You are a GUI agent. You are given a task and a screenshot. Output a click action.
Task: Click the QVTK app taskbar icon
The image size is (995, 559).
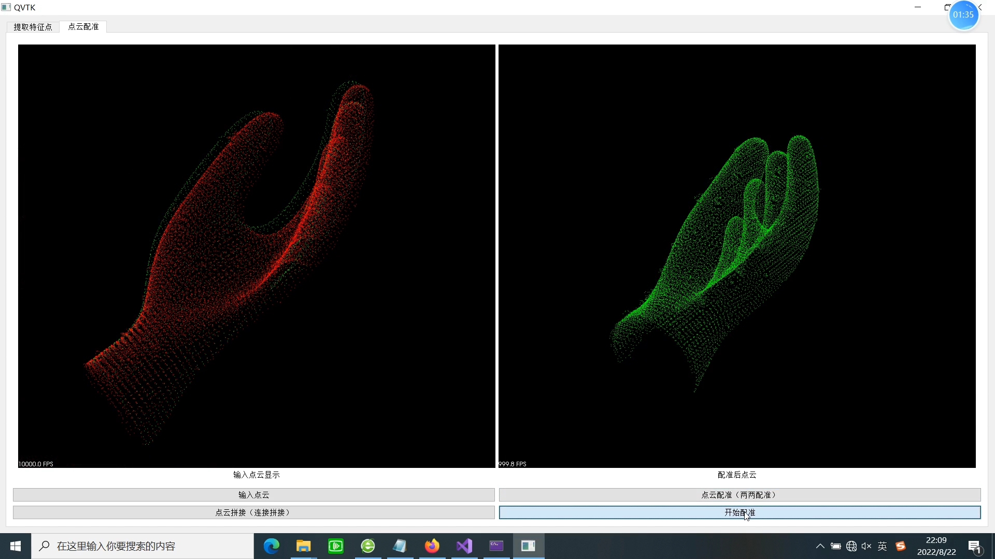coord(528,546)
